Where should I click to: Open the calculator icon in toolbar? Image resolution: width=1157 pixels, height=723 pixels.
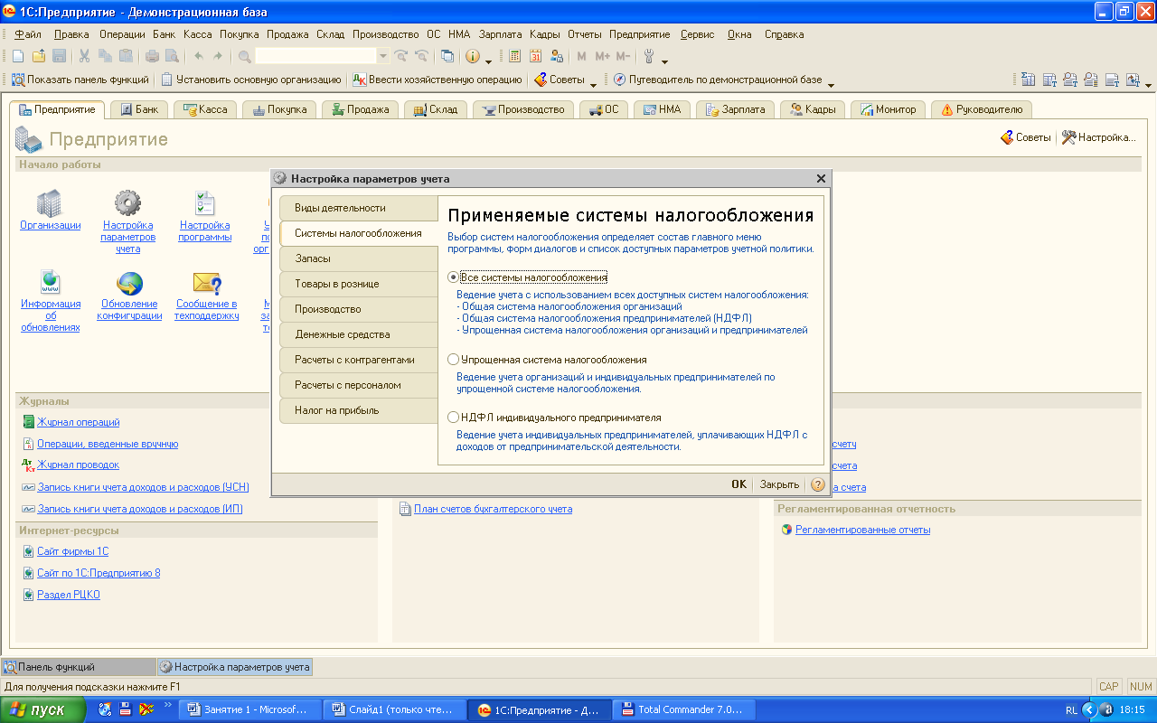point(514,56)
